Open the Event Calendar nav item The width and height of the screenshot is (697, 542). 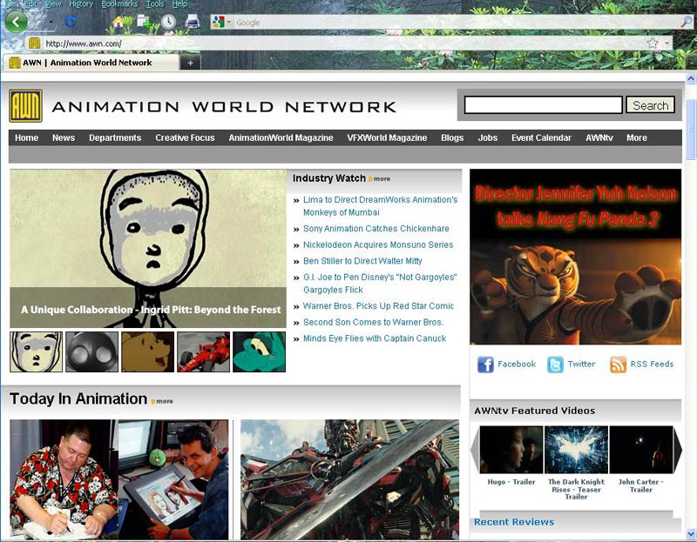tap(541, 138)
